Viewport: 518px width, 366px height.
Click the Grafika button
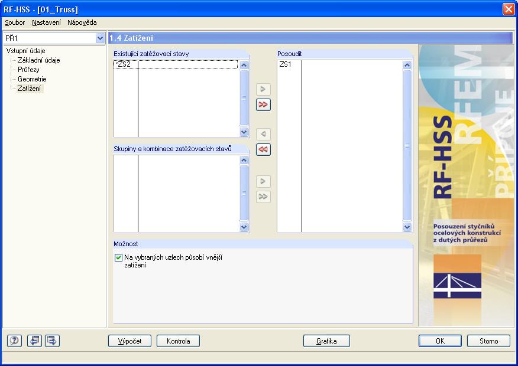tap(326, 341)
